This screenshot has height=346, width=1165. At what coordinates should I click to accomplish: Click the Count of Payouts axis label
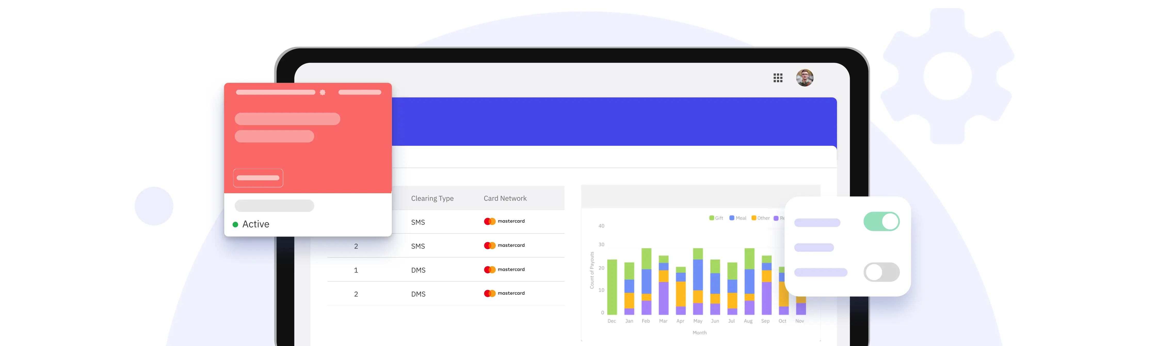click(x=592, y=270)
